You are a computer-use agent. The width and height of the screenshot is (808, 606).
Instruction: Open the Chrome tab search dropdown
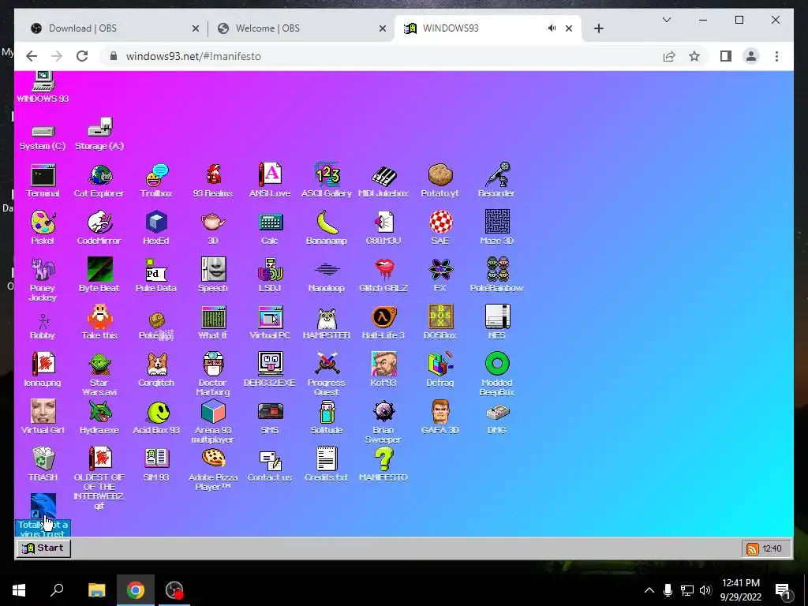pos(666,20)
